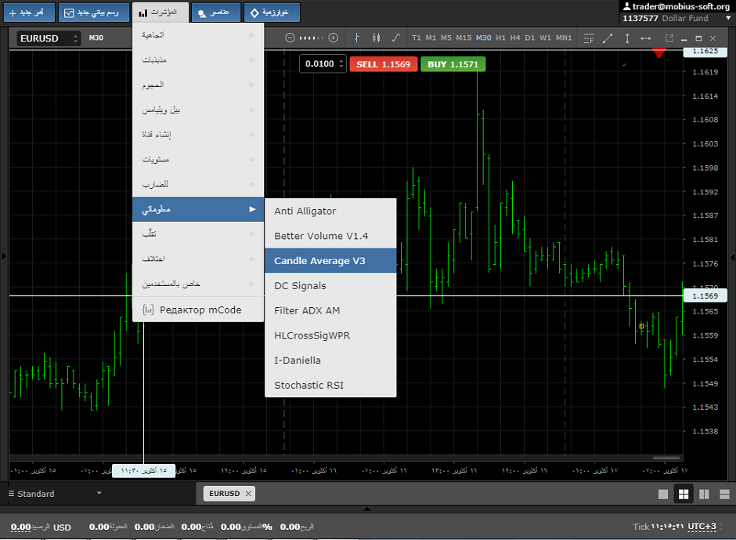Choose DC Signals indicator
The height and width of the screenshot is (540, 736).
tap(330, 286)
